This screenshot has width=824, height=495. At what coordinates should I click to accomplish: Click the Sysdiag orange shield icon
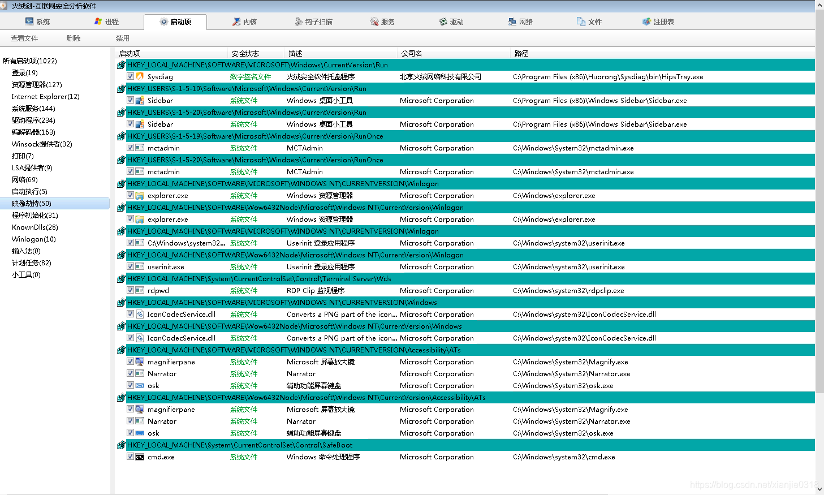(140, 76)
